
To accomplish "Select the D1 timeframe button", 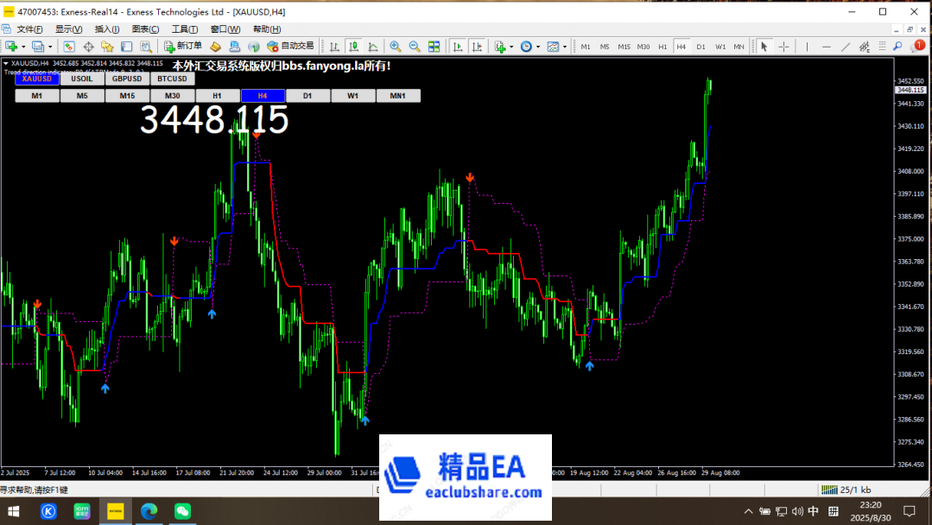I will (x=308, y=95).
